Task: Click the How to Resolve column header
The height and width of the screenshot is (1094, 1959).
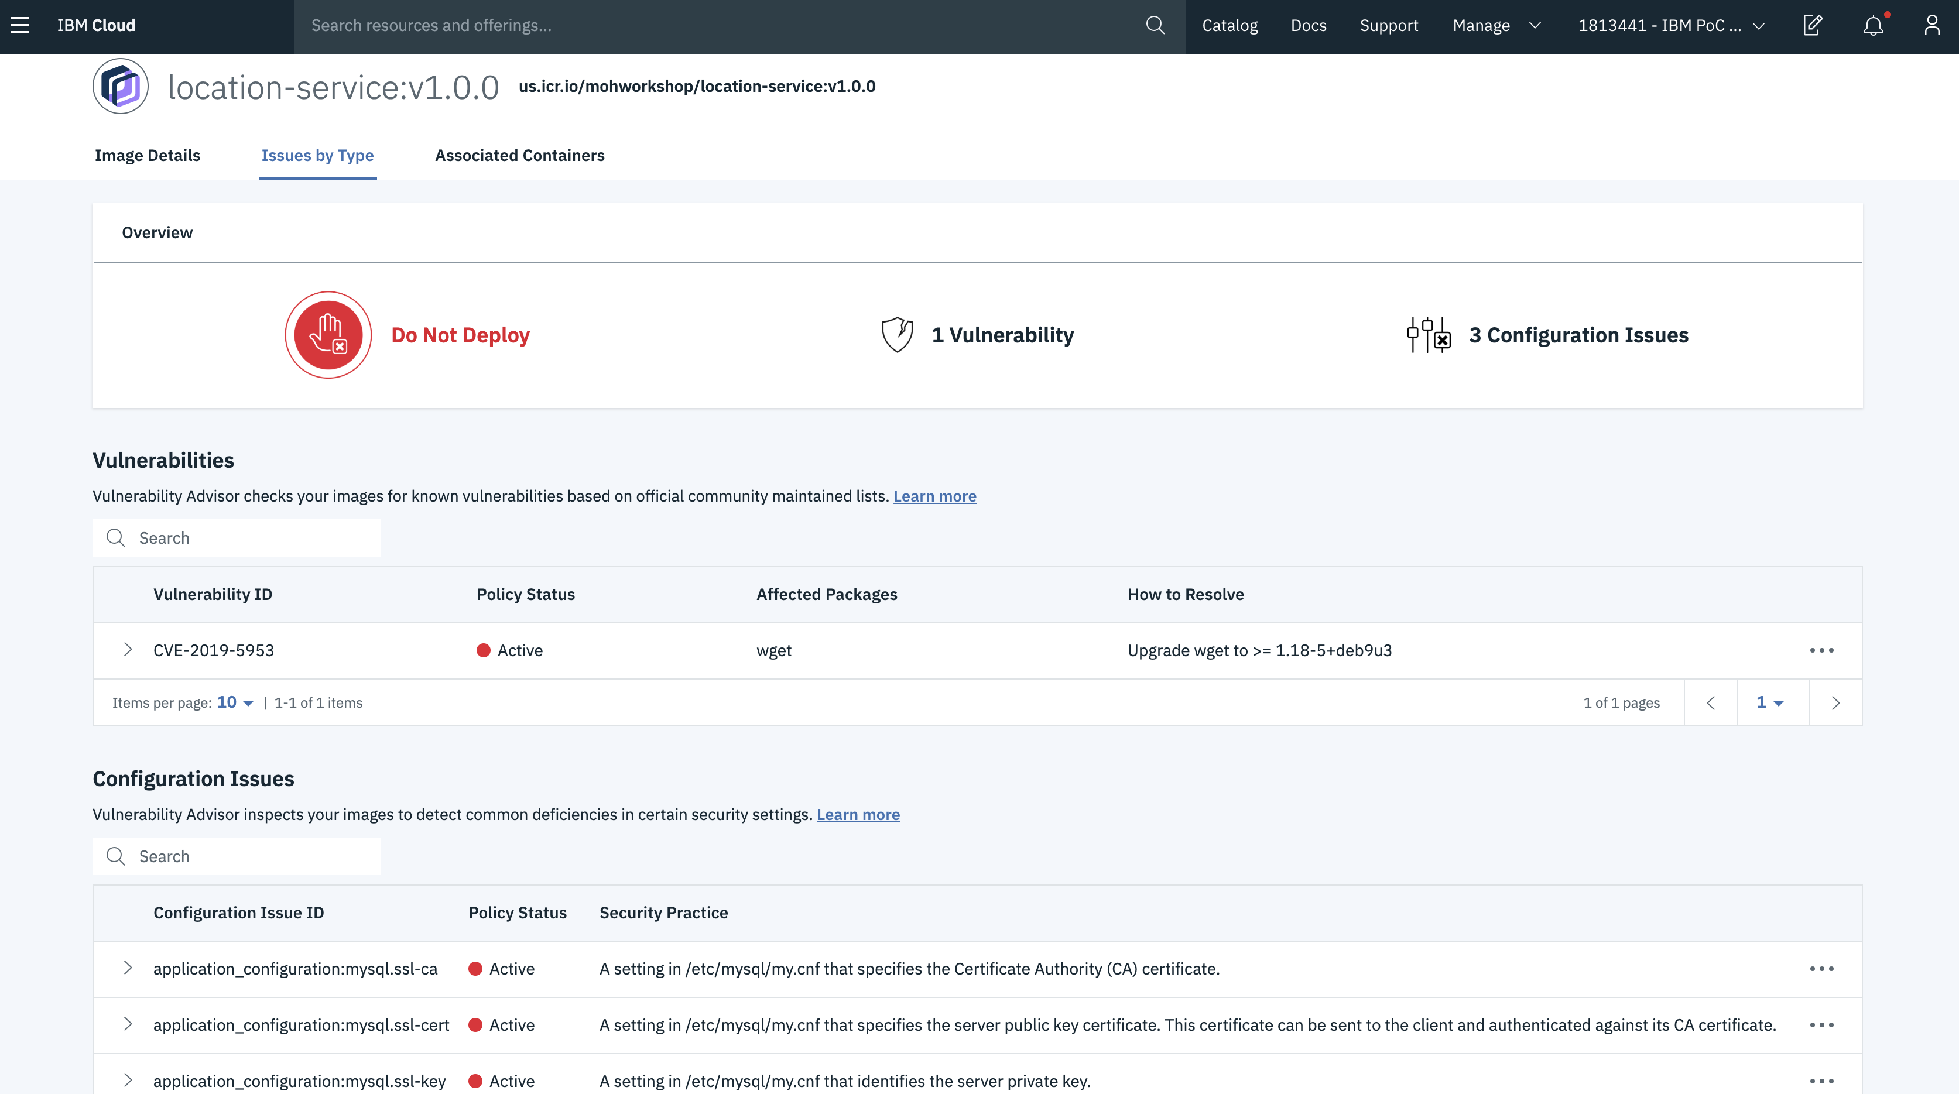Action: tap(1186, 595)
